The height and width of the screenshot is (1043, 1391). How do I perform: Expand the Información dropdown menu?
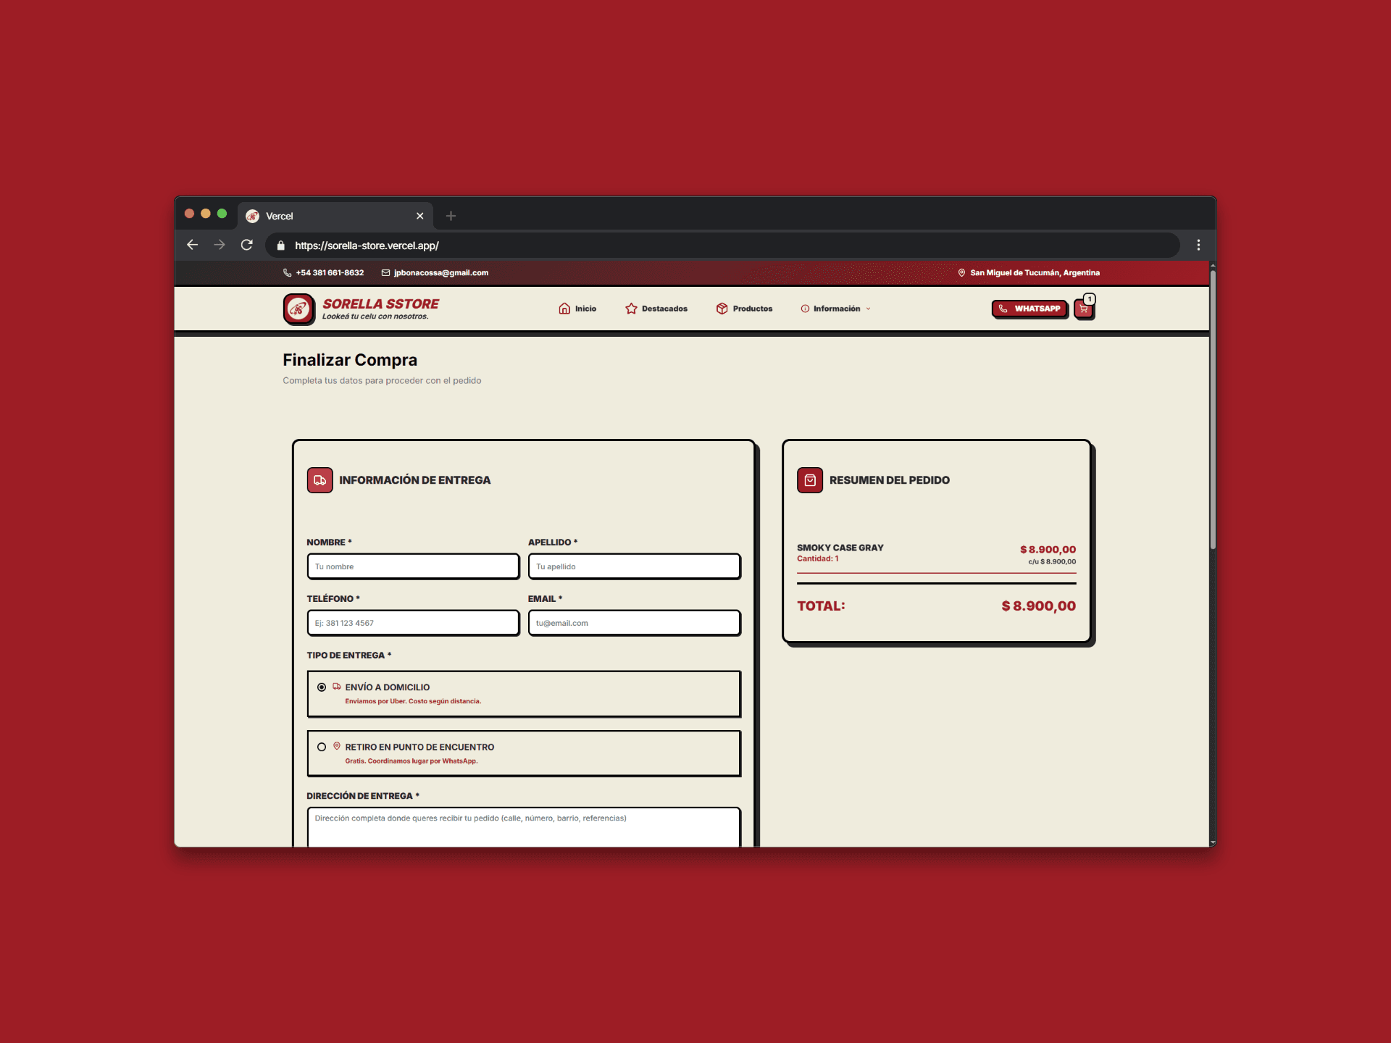click(x=836, y=309)
